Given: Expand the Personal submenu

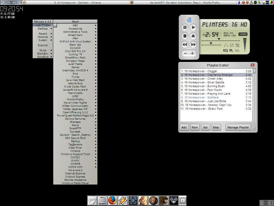Looking at the screenshot, I should point(43,37).
